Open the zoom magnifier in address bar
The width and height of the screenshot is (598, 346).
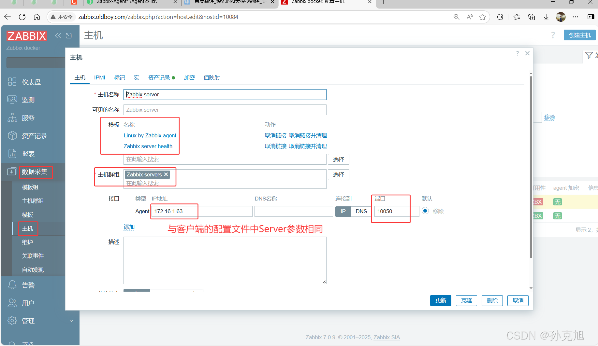457,17
